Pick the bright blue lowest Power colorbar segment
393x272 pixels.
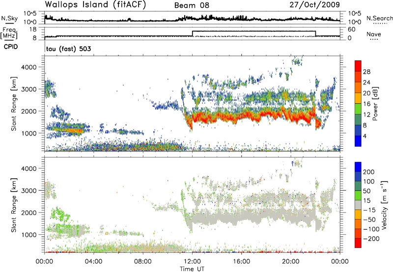click(358, 141)
